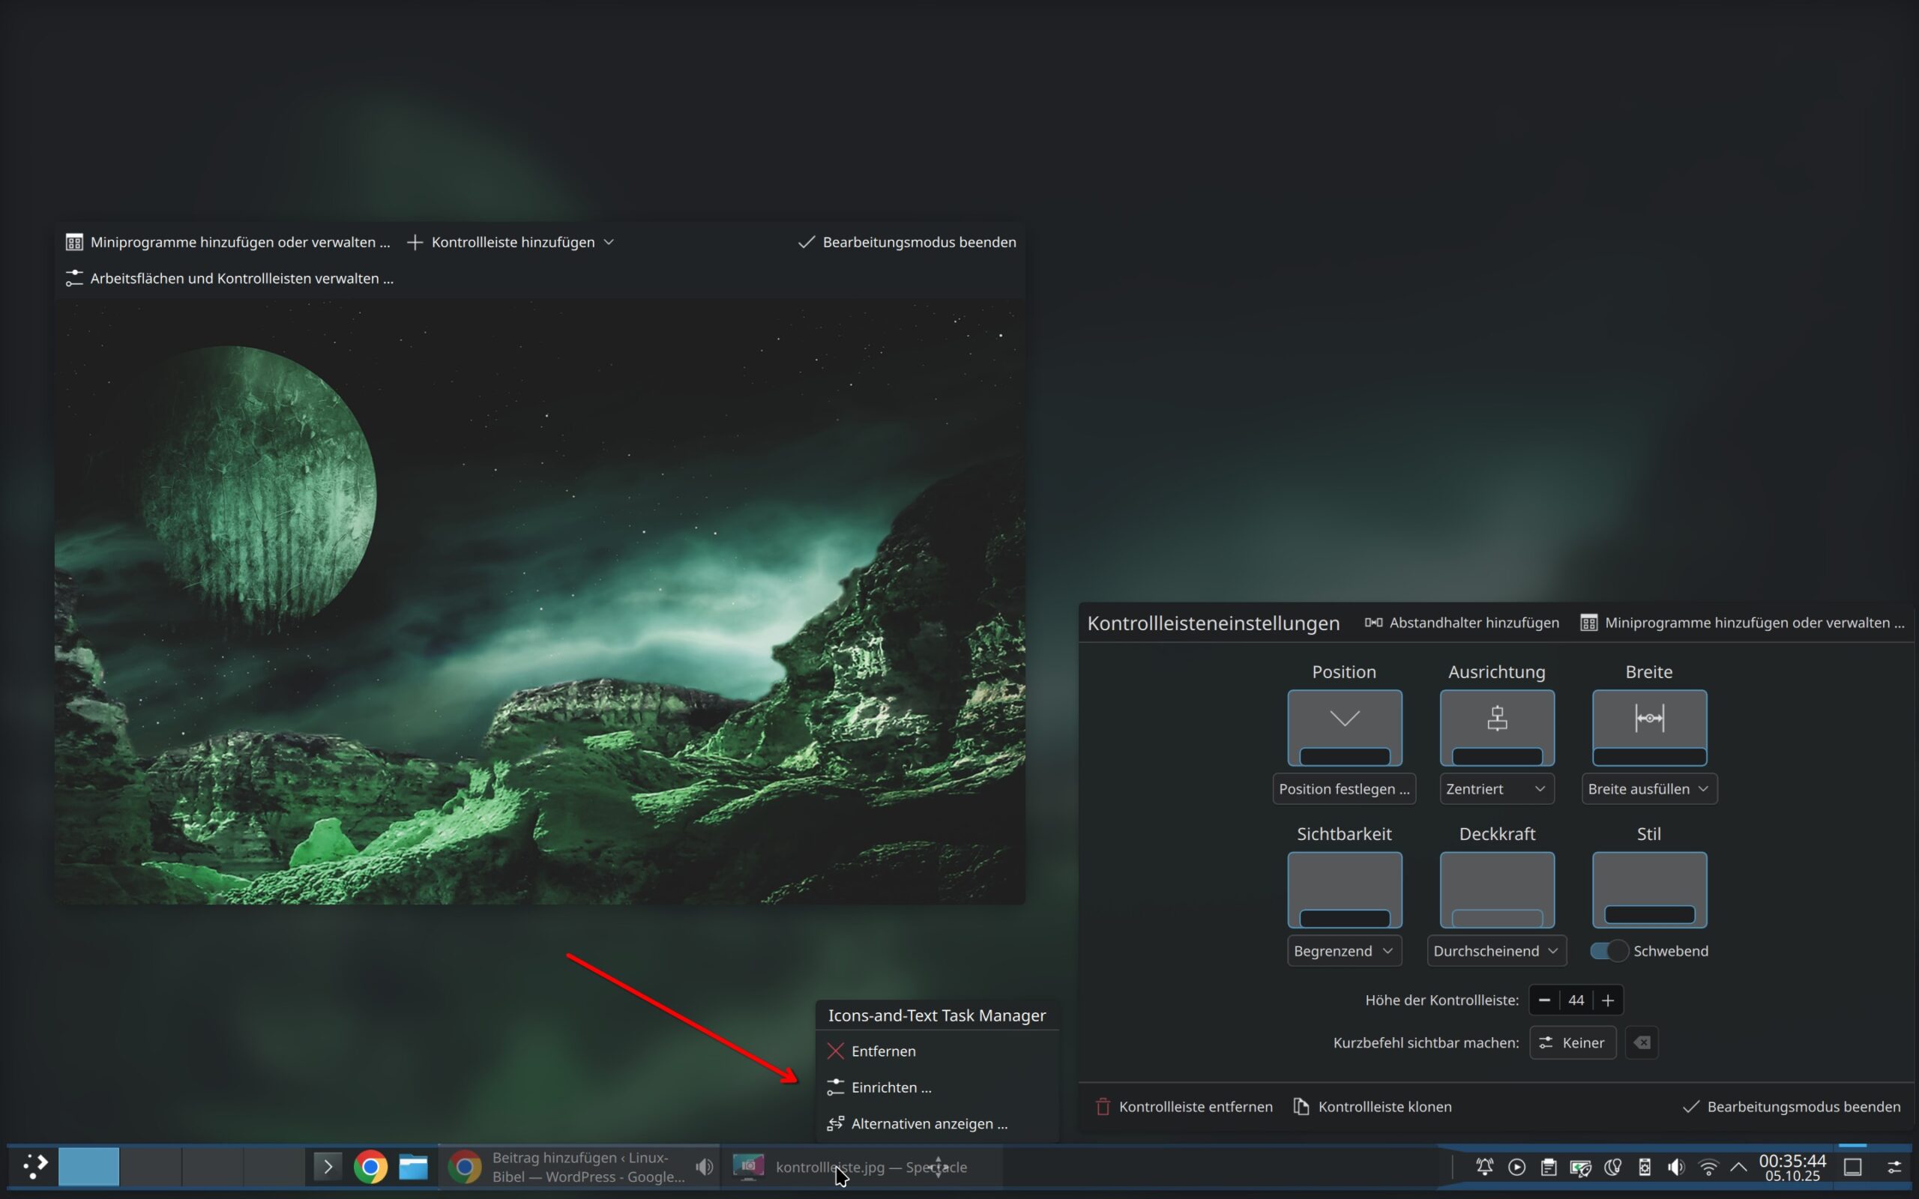This screenshot has height=1199, width=1919.
Task: Choose Entfernen in the context menu
Action: (x=882, y=1051)
